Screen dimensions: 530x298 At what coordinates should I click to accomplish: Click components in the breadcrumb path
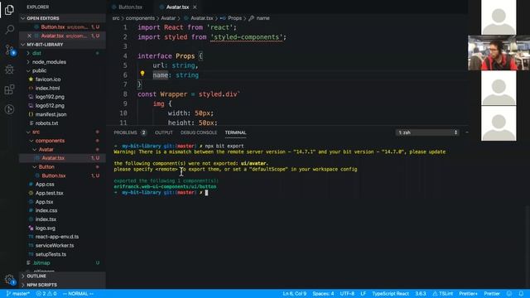(x=140, y=18)
